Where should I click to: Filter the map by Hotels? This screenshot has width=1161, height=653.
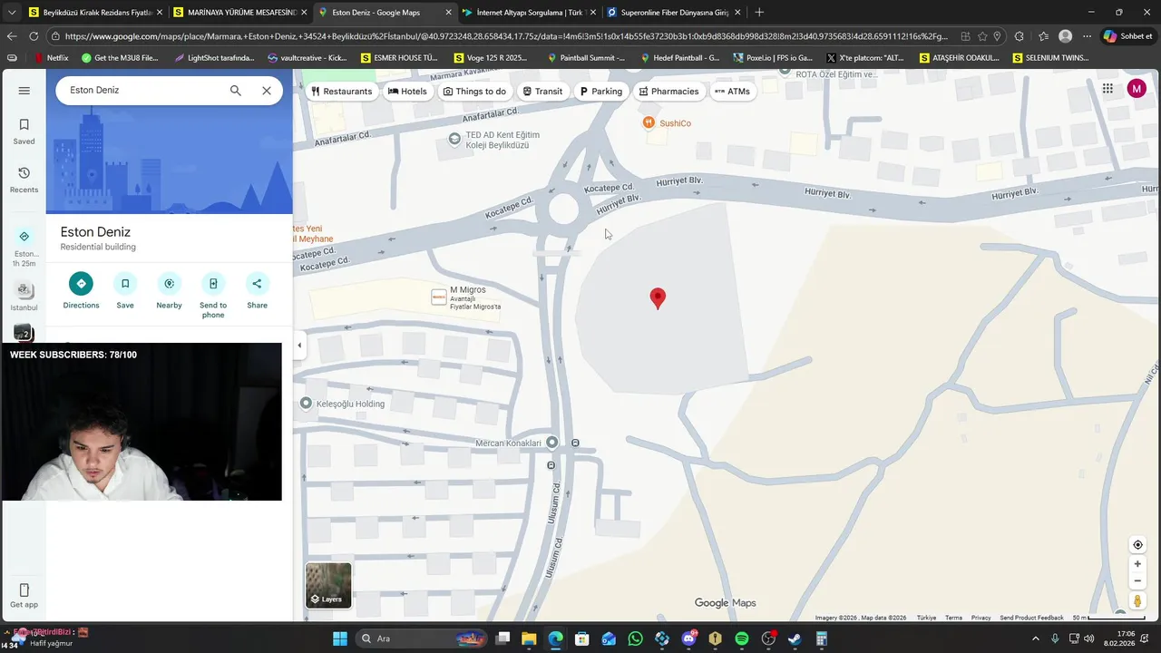(x=407, y=91)
